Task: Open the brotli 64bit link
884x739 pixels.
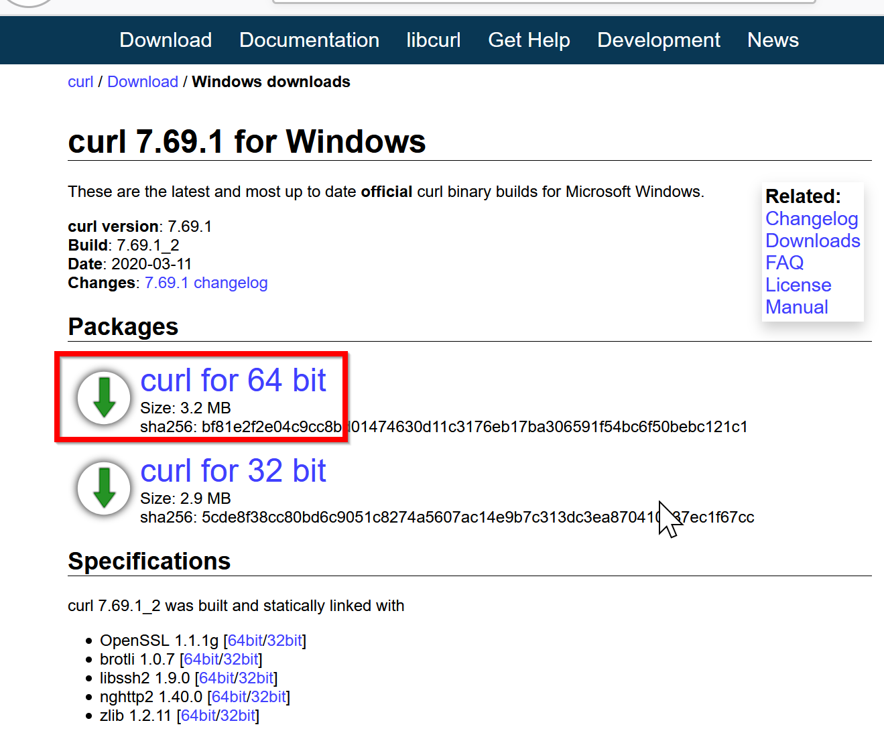Action: [201, 659]
